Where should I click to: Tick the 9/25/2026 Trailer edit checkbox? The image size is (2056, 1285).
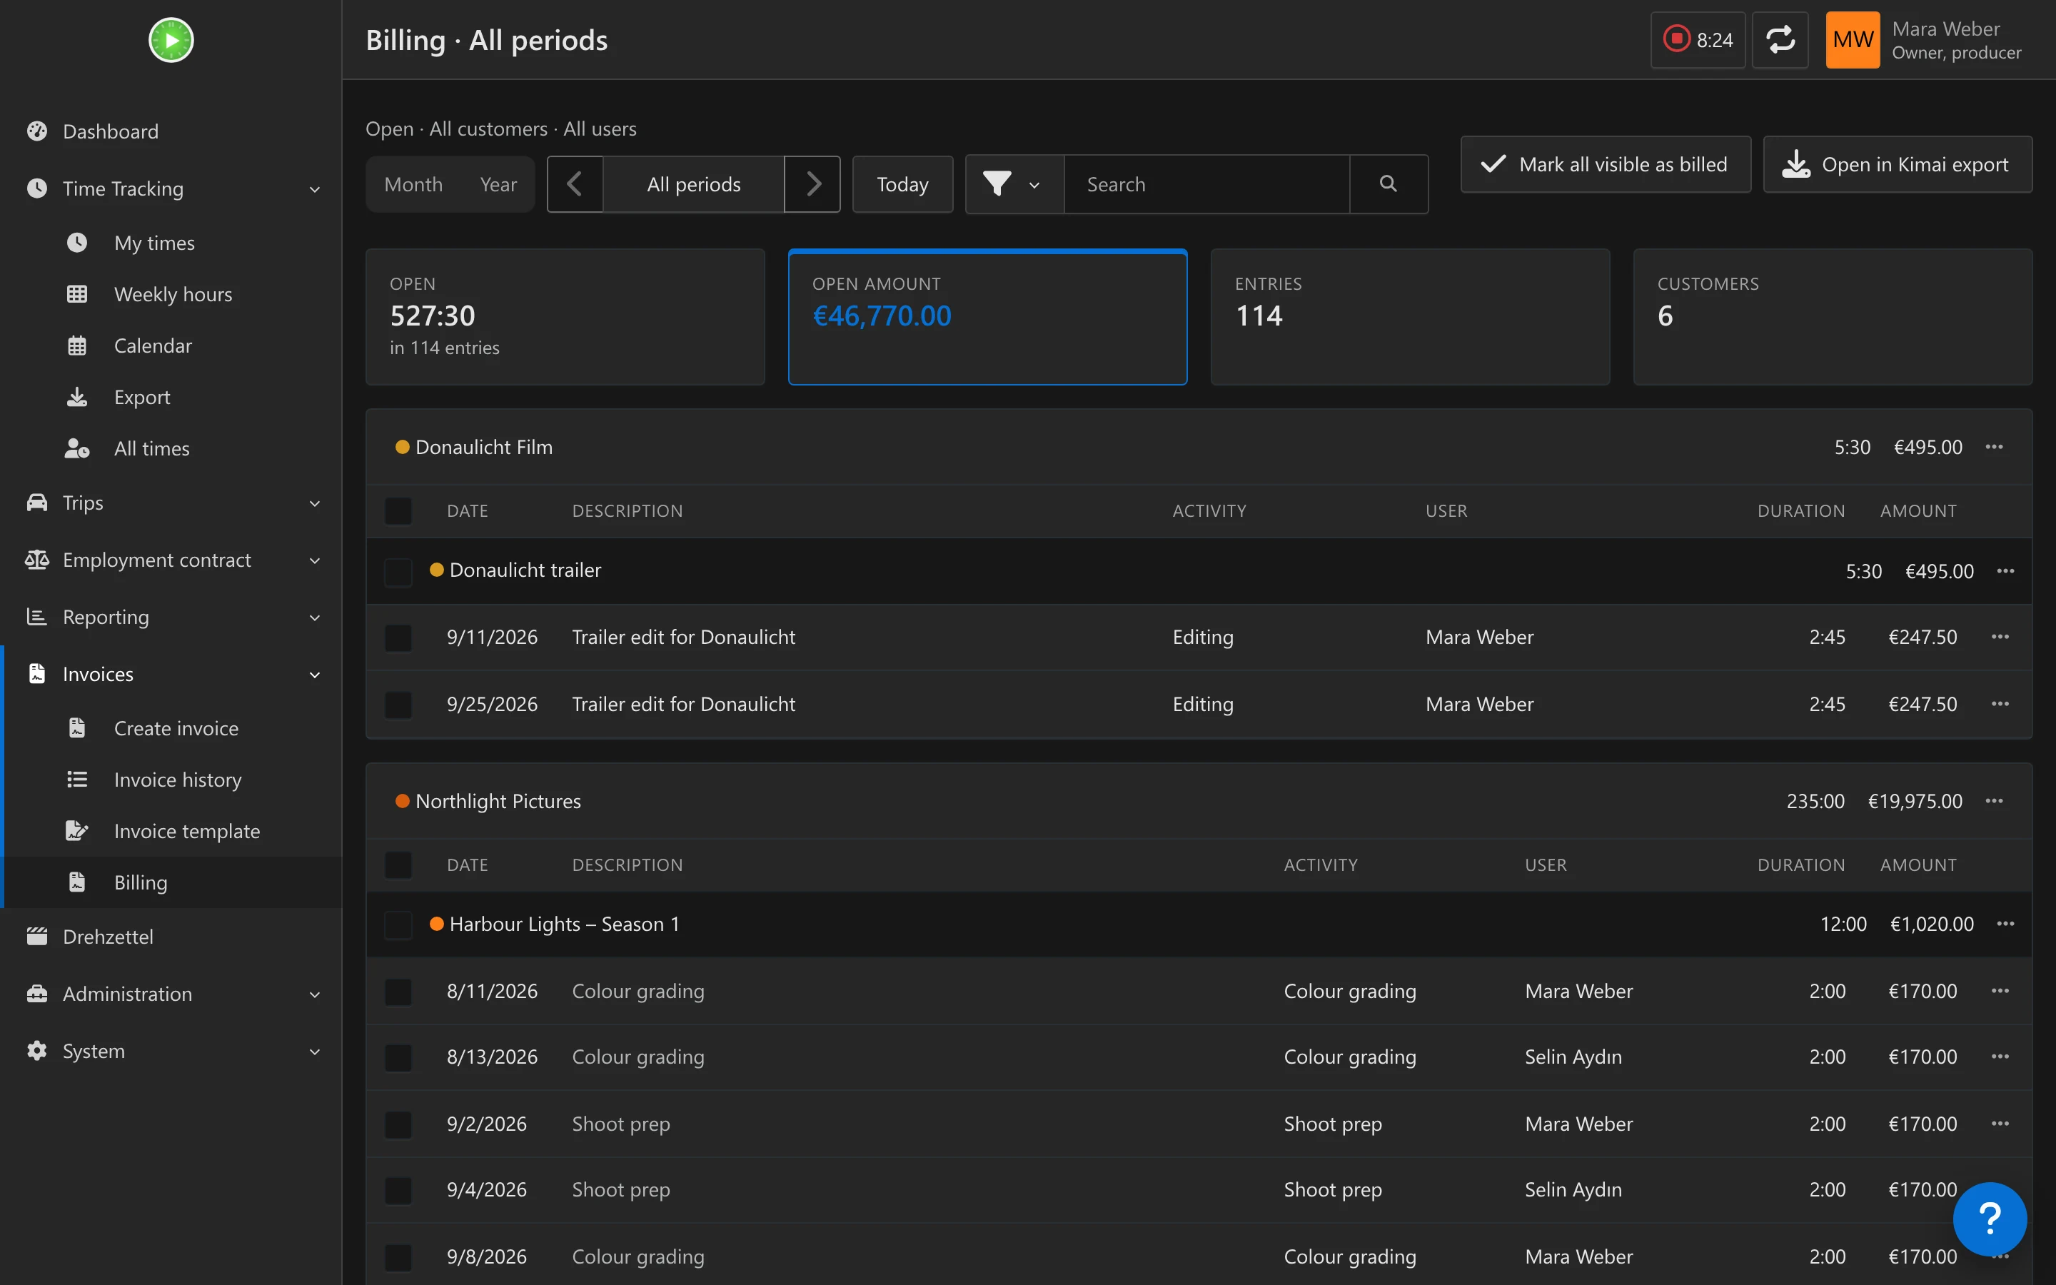(x=398, y=705)
